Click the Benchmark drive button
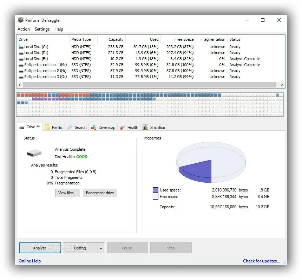This screenshot has height=280, width=302. point(100,193)
